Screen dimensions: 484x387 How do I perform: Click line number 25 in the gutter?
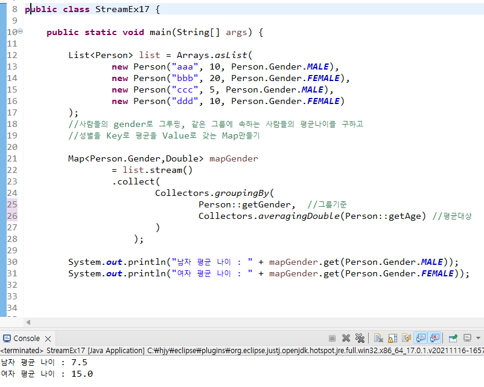pos(12,204)
